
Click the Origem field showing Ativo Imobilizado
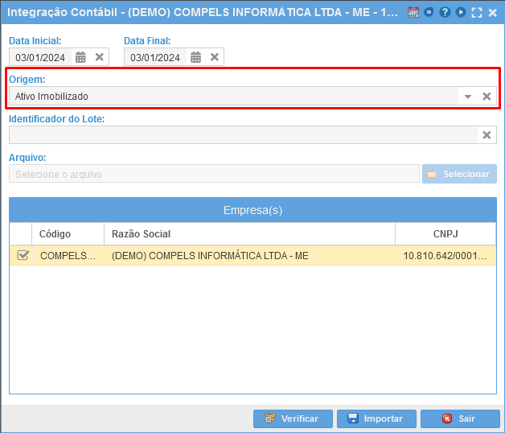click(234, 96)
